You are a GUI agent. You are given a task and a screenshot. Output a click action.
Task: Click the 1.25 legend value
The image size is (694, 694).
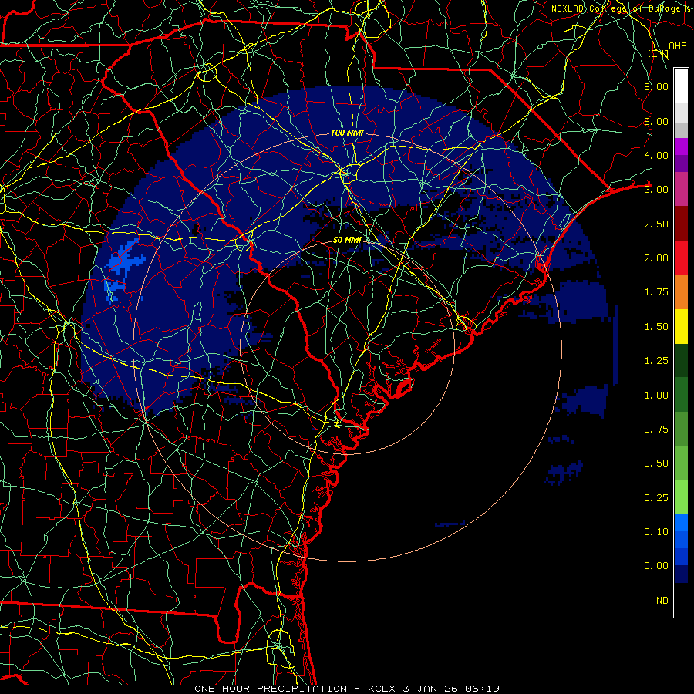(656, 361)
